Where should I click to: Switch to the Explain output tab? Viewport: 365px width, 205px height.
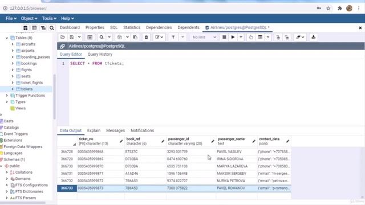click(x=94, y=130)
